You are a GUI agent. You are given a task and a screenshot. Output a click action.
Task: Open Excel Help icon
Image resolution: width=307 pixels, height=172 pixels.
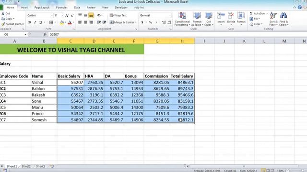[x=299, y=8]
